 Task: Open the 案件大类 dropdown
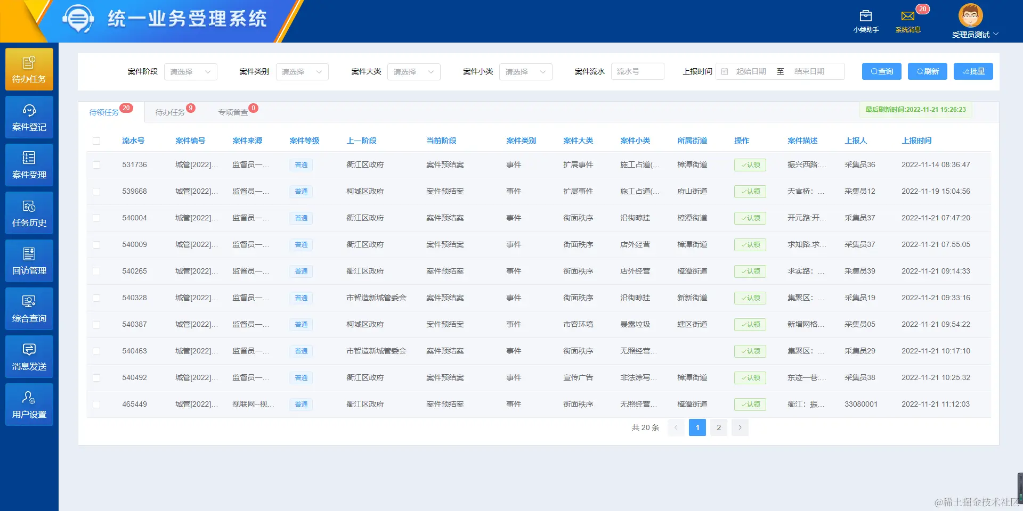[414, 71]
